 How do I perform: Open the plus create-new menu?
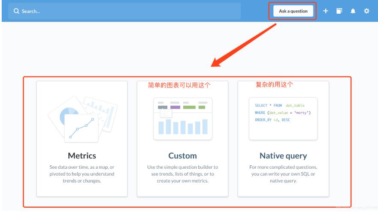pos(326,11)
